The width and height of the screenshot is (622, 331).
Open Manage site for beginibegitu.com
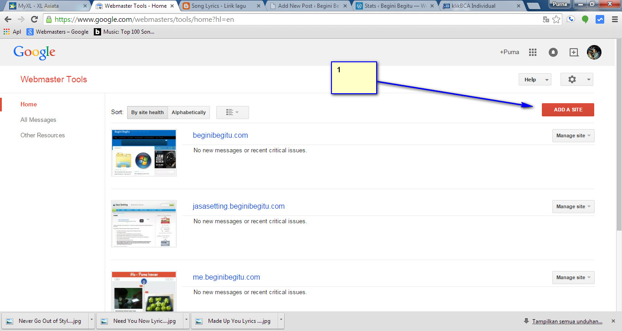point(573,135)
